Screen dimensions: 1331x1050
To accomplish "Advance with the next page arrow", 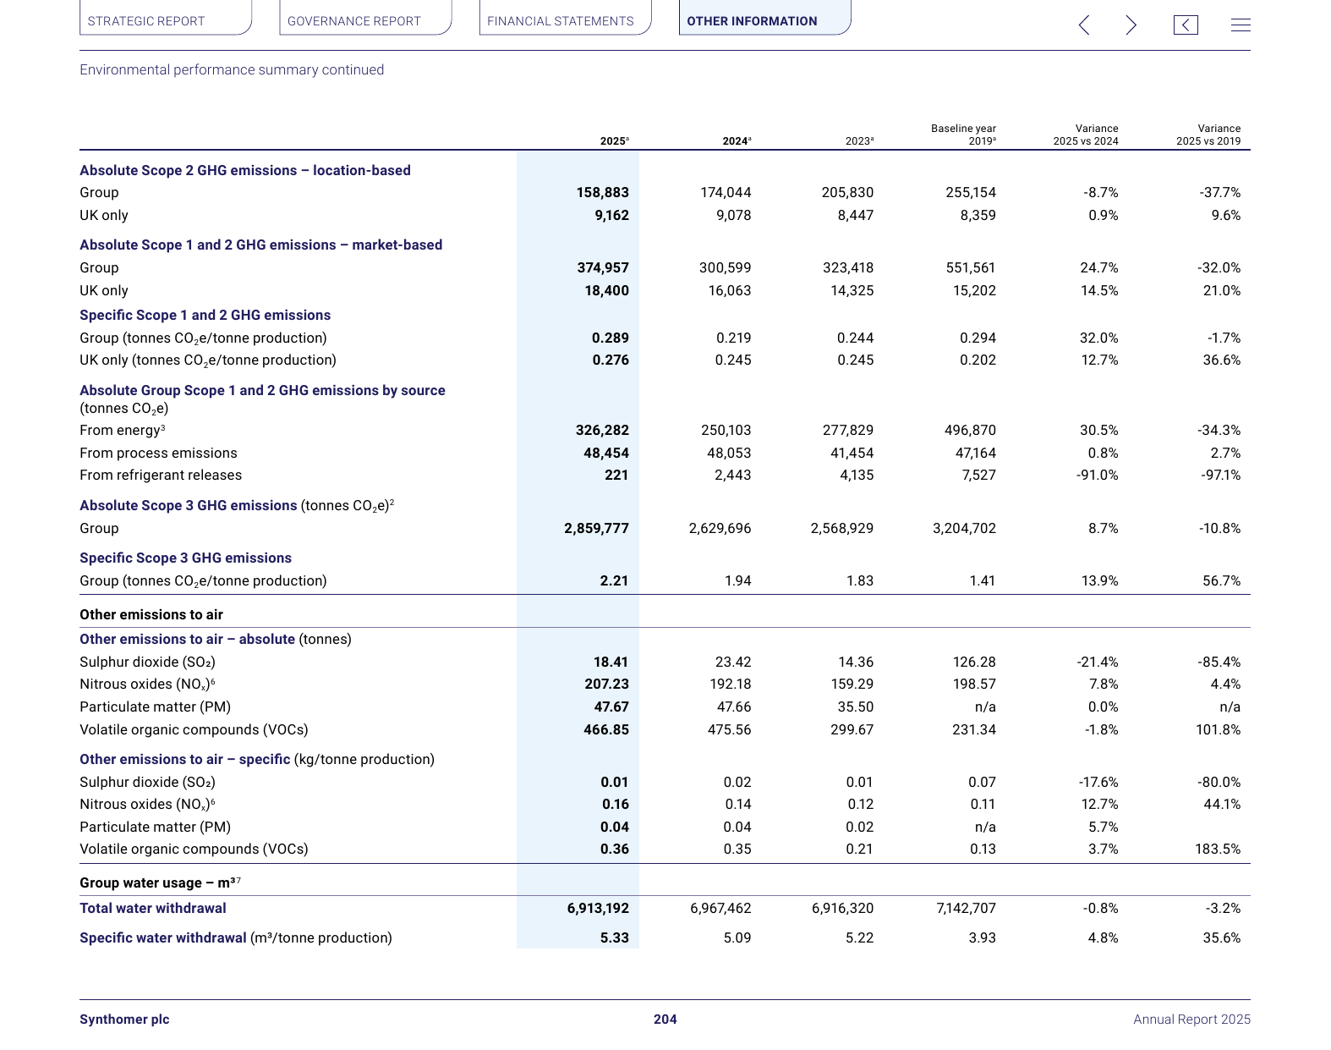I will click(1131, 25).
